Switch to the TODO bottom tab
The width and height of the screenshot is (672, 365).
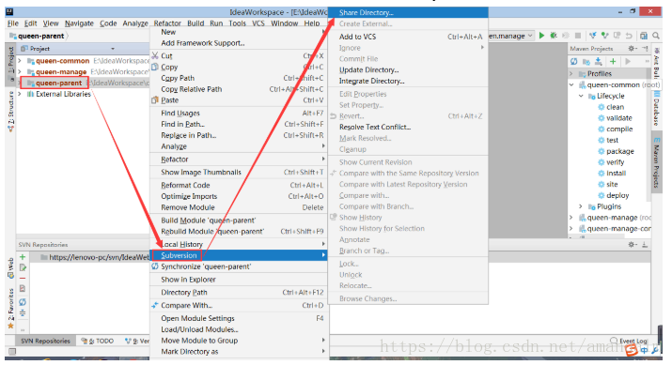(x=98, y=341)
